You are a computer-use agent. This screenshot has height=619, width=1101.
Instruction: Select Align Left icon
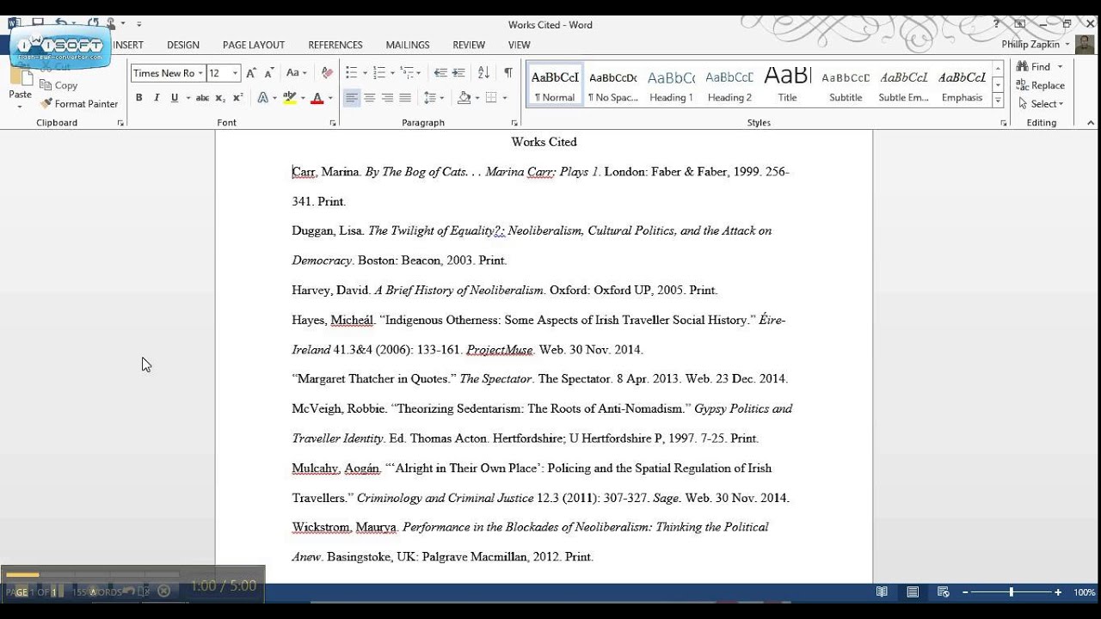[352, 98]
